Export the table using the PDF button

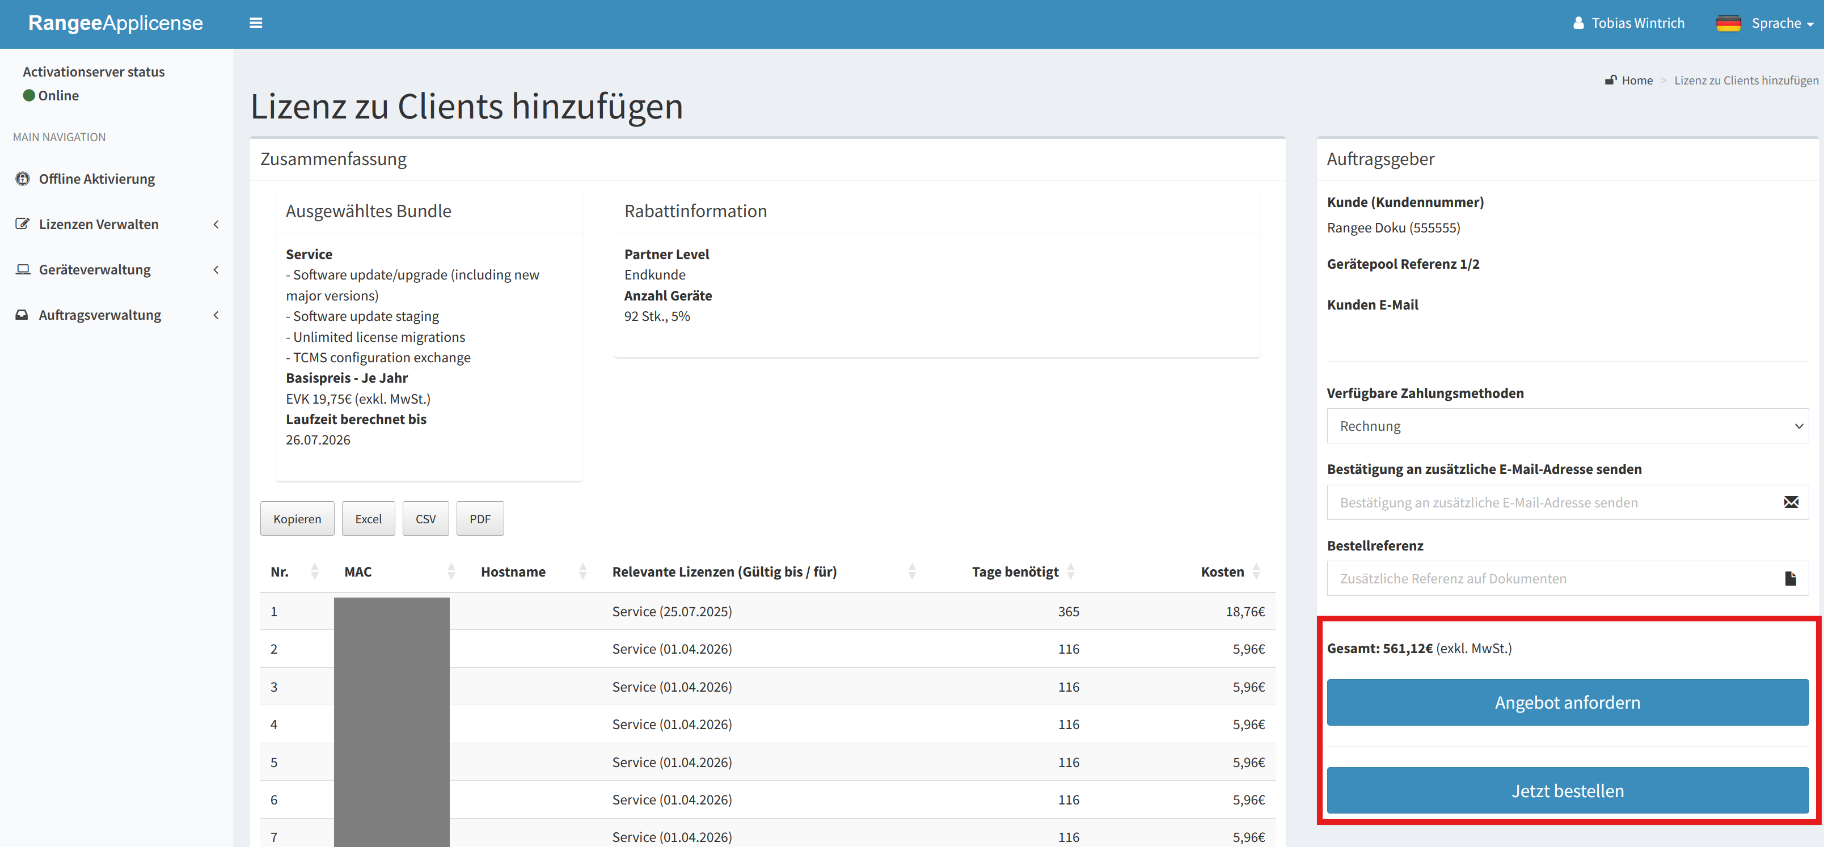click(479, 519)
